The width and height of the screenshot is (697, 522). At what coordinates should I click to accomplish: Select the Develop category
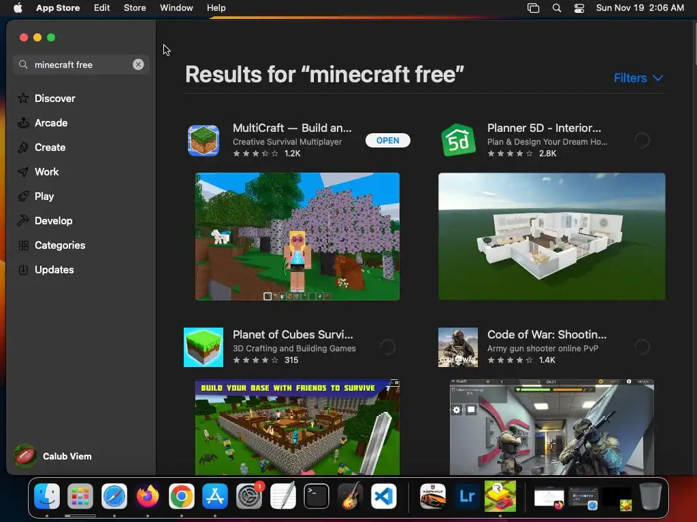[x=45, y=221]
